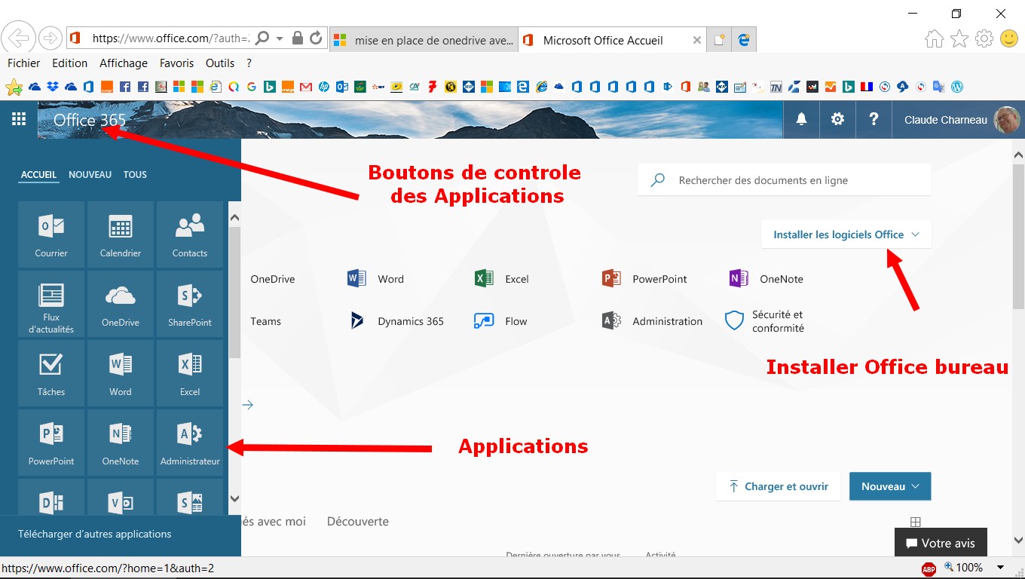Open Claude Charneau account menu

(x=958, y=119)
